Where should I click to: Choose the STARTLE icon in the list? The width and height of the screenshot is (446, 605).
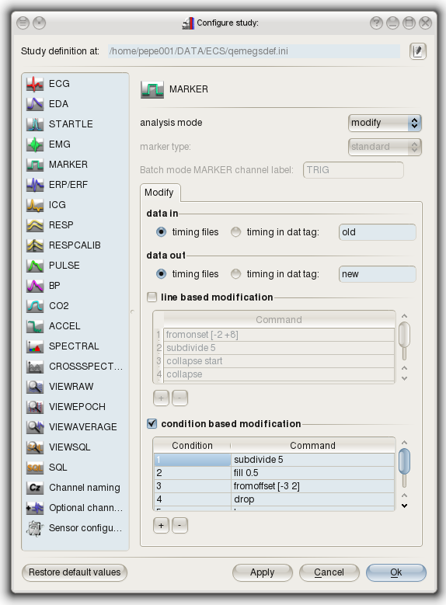(35, 123)
